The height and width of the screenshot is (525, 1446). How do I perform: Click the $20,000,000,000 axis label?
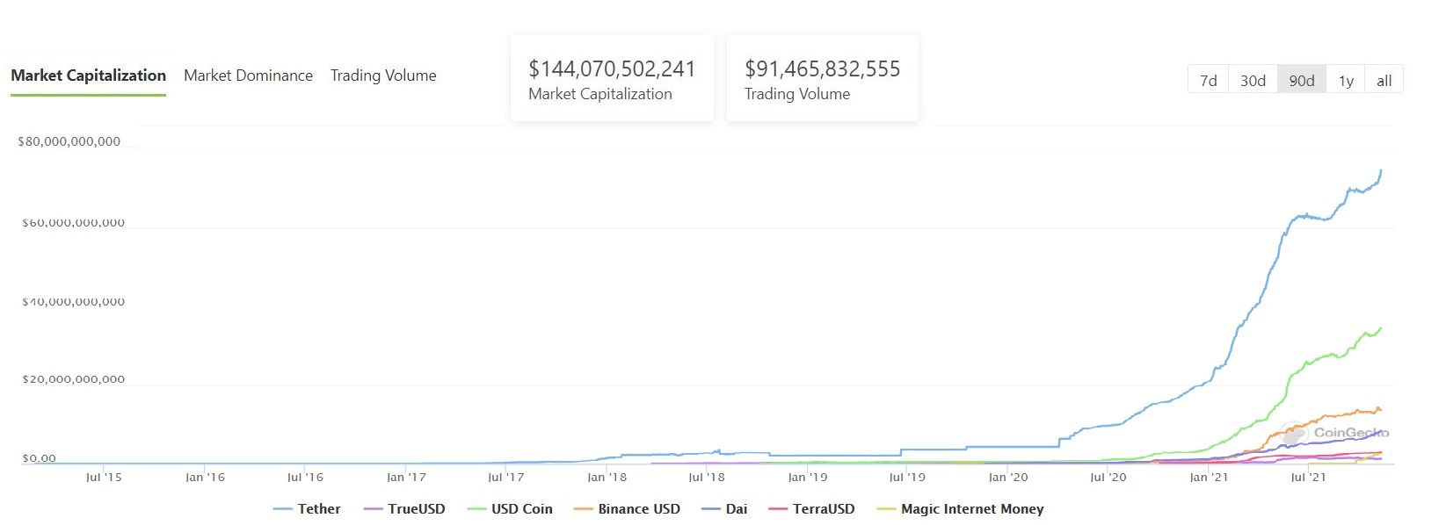(73, 380)
